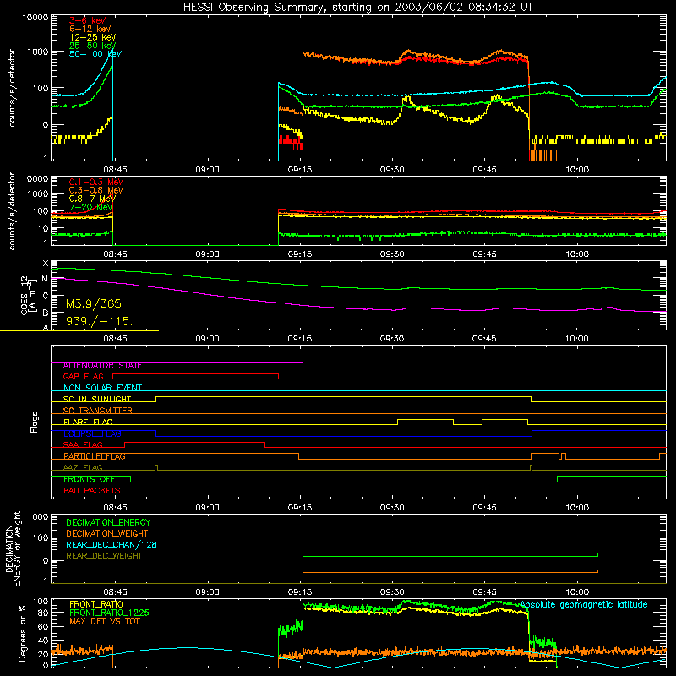Click the FLARE_FLAG label

(x=88, y=422)
